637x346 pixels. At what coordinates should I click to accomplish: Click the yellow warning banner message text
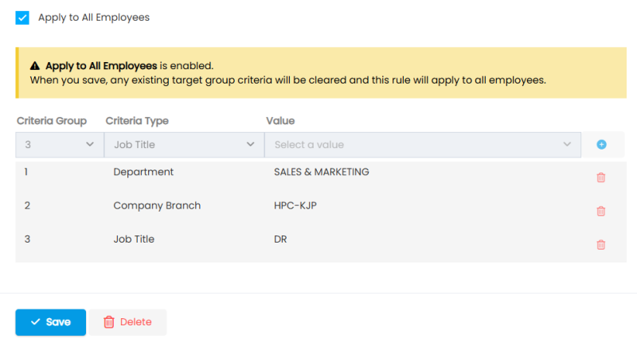(x=287, y=80)
